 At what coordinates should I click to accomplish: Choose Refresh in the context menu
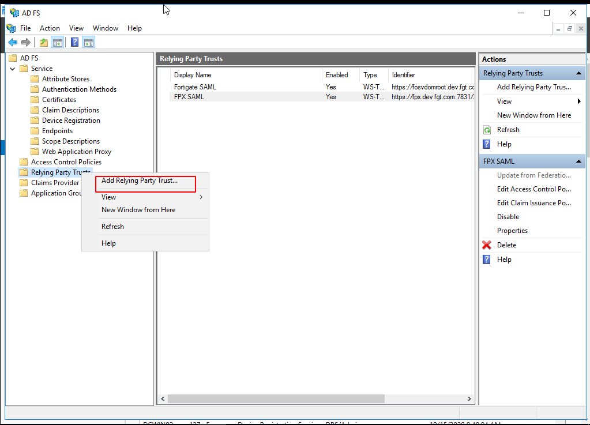pyautogui.click(x=145, y=227)
